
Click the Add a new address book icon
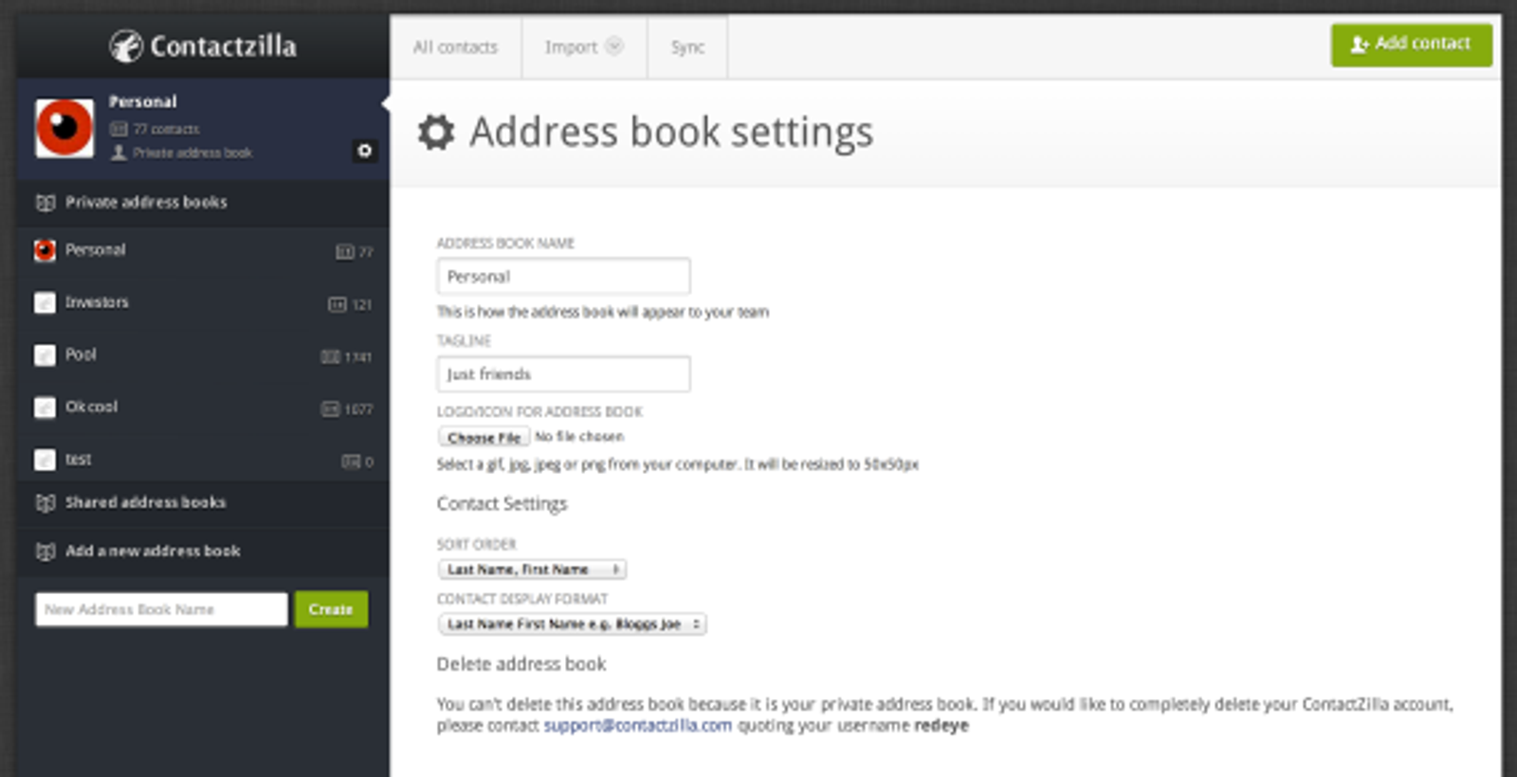(x=45, y=551)
